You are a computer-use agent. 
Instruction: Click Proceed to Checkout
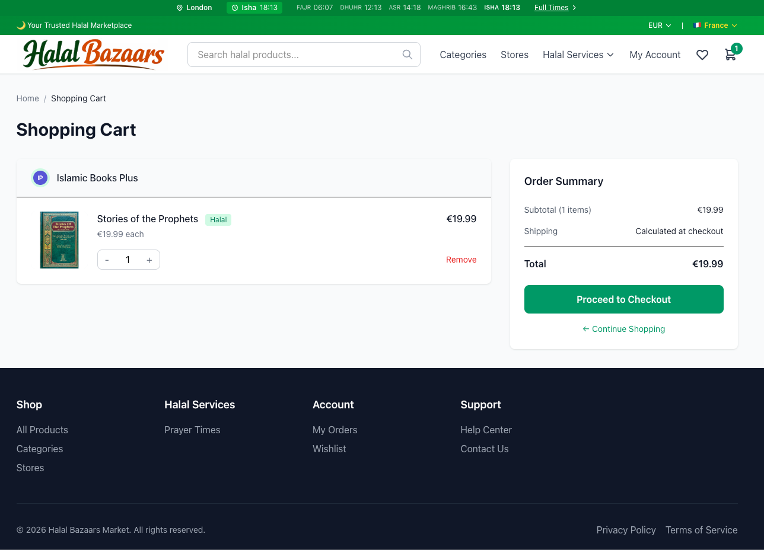(x=623, y=299)
